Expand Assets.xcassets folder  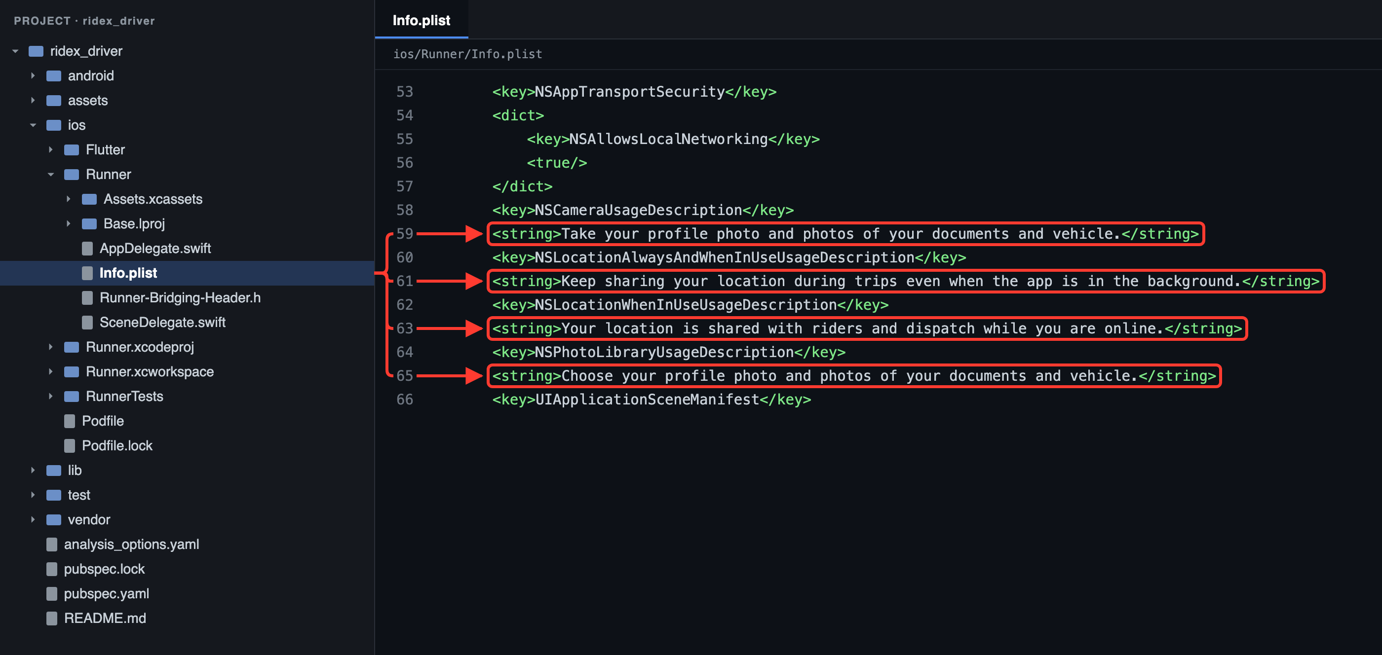tap(69, 199)
